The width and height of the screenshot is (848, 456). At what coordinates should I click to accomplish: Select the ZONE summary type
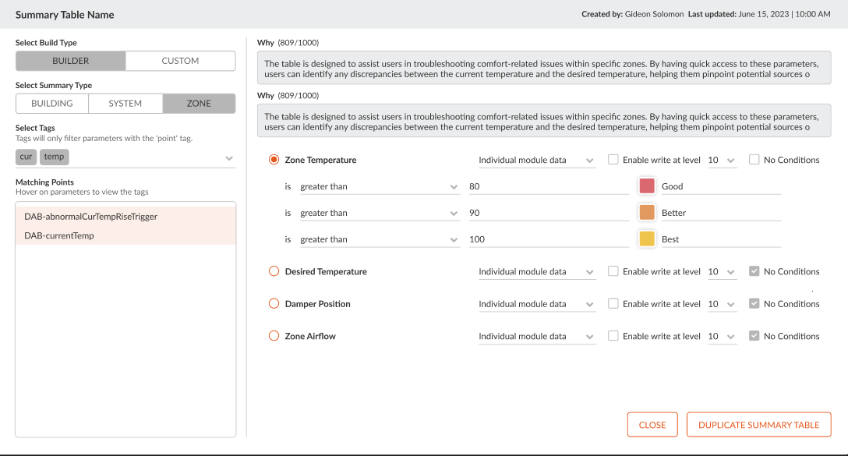pyautogui.click(x=198, y=102)
